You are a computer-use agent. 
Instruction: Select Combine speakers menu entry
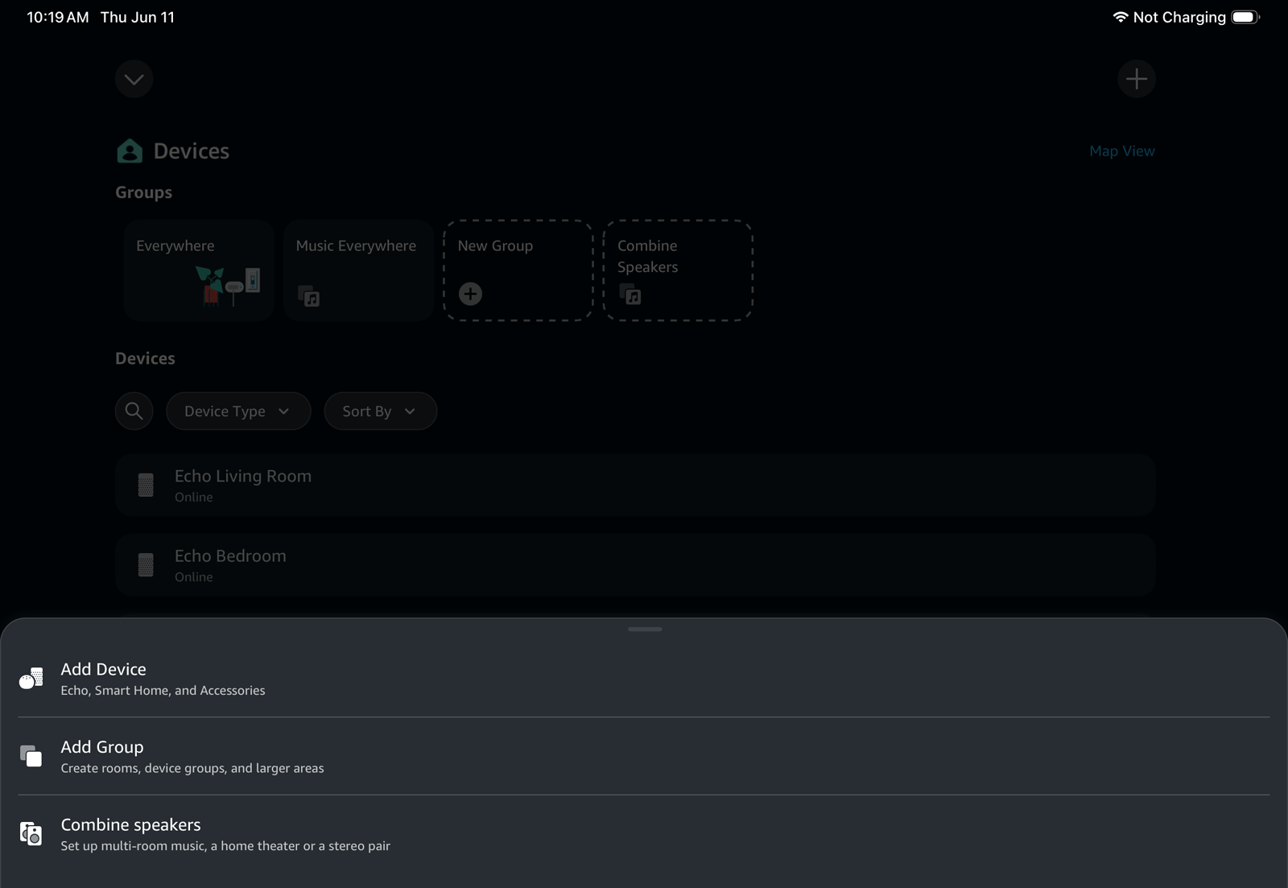[x=644, y=834]
